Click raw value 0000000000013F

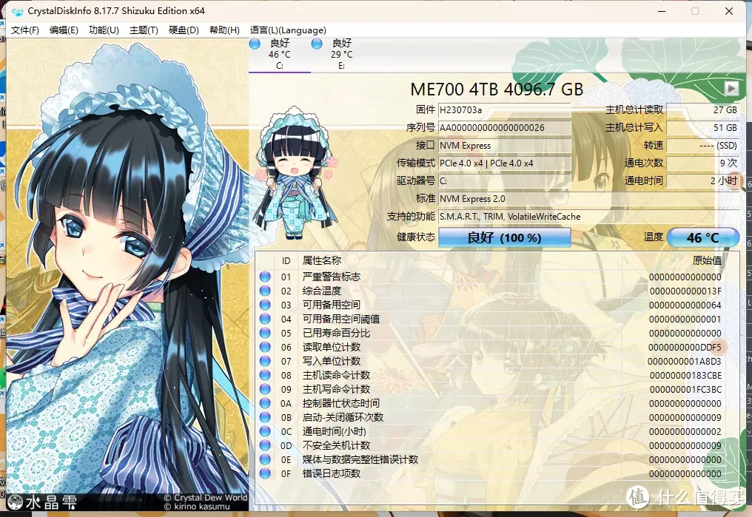point(685,291)
